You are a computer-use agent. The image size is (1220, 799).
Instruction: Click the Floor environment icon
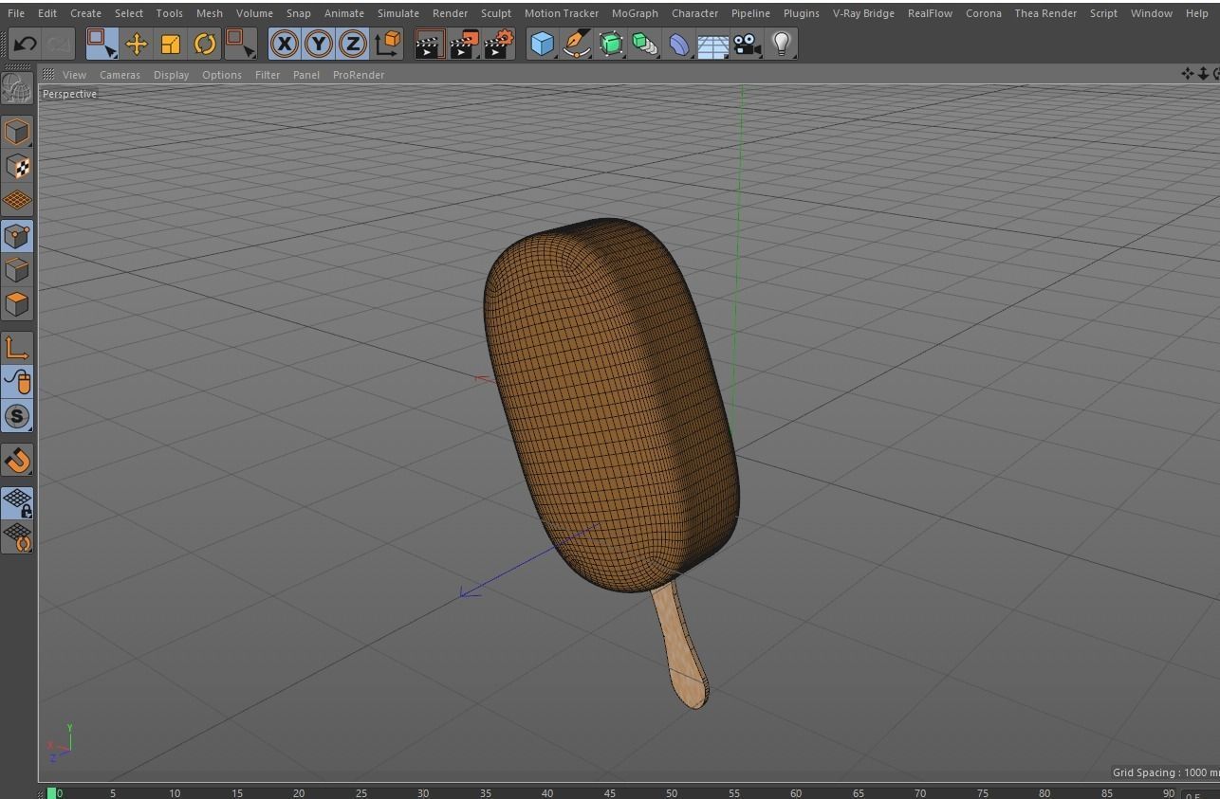pyautogui.click(x=713, y=44)
